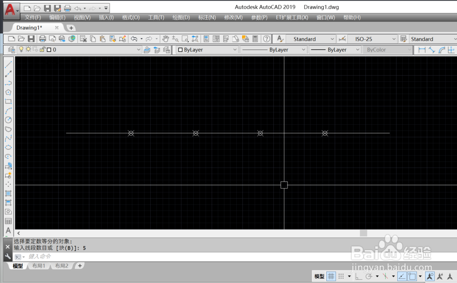Toggle snap mode dots in status bar
The width and height of the screenshot is (457, 283).
pos(341,276)
